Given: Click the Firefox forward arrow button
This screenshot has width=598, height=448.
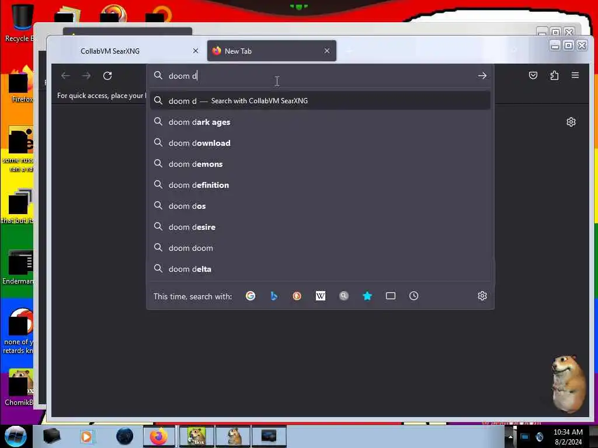Looking at the screenshot, I should (x=86, y=76).
